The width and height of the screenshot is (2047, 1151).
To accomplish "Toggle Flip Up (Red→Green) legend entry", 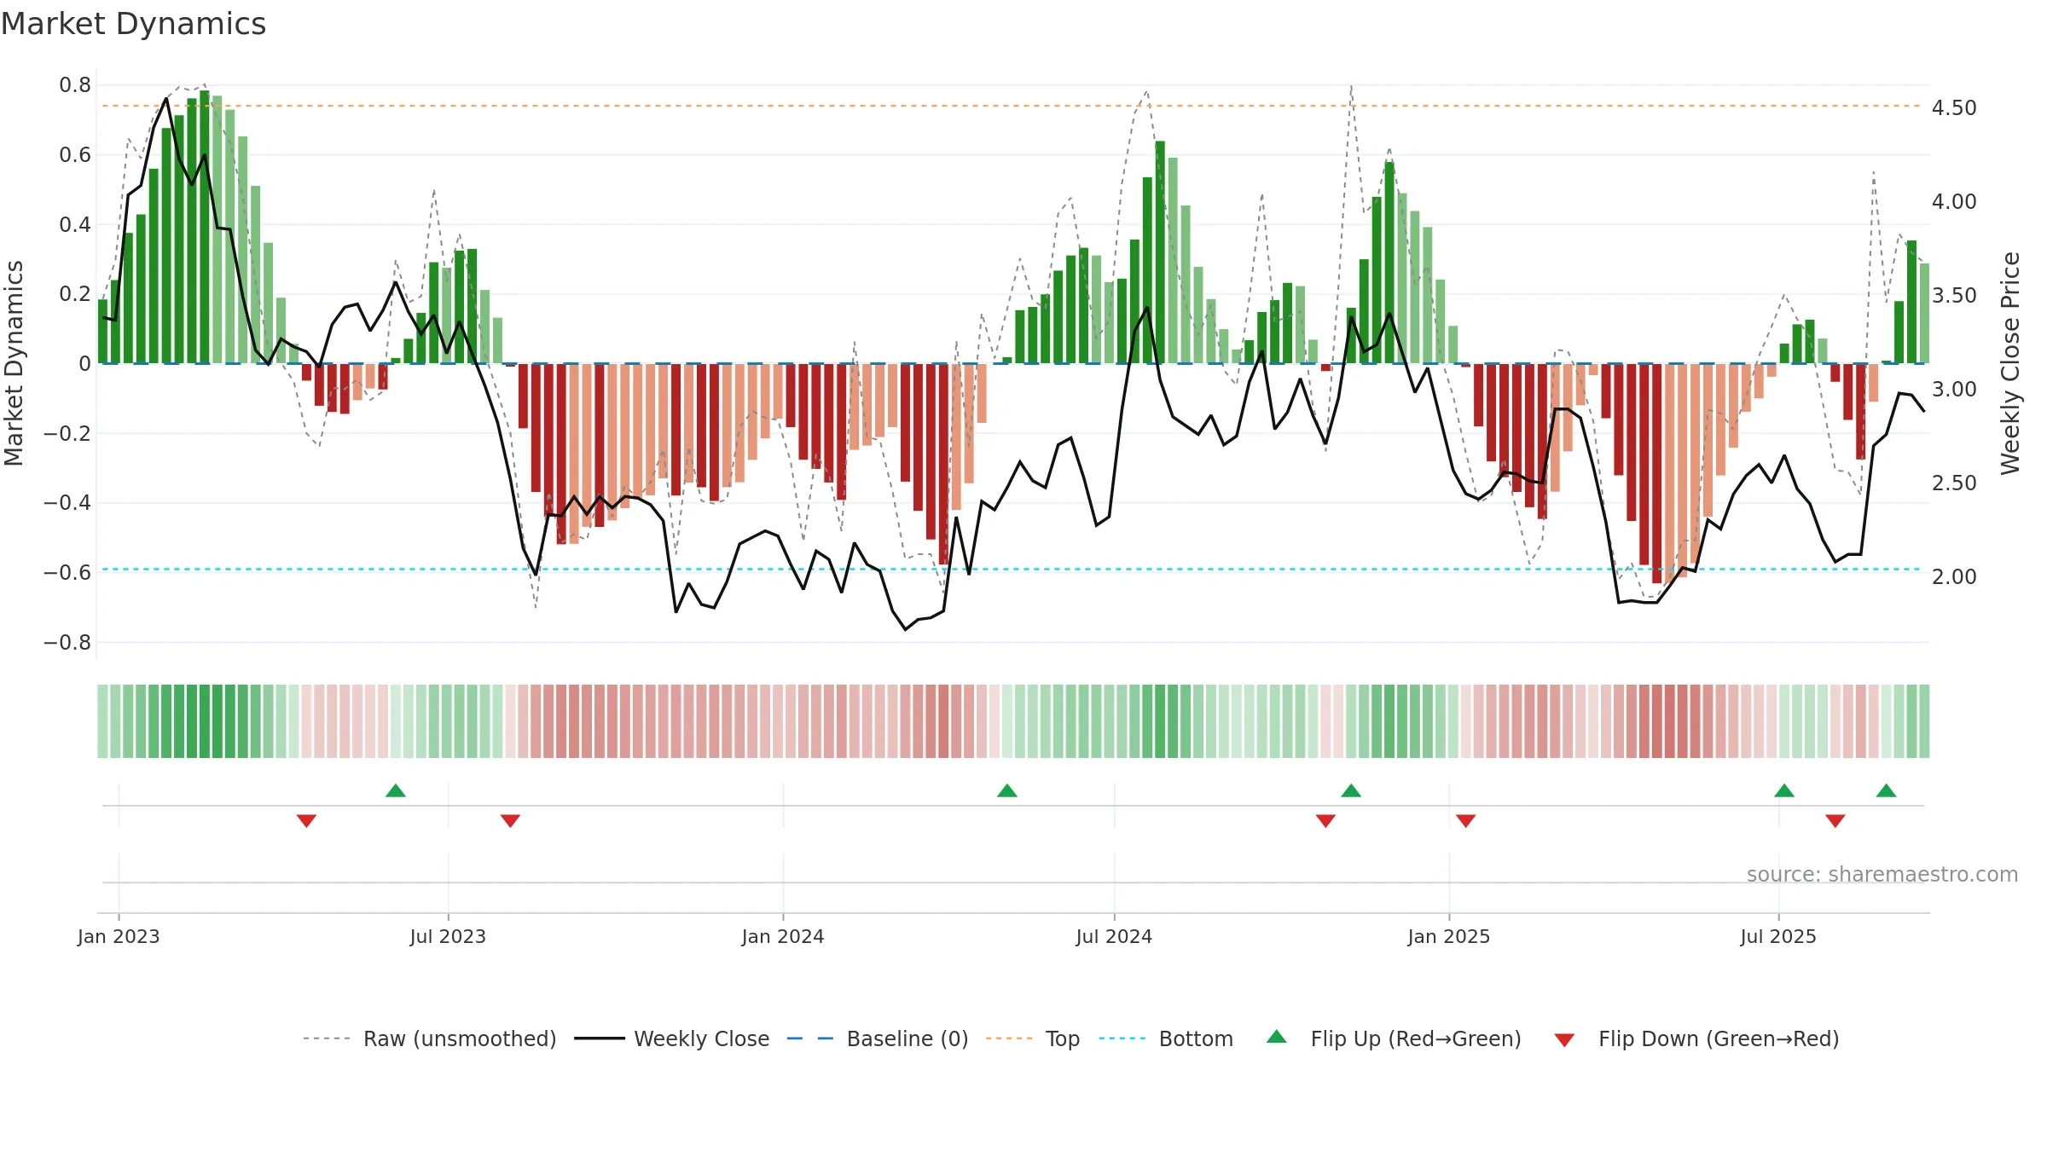I will coord(1394,1038).
